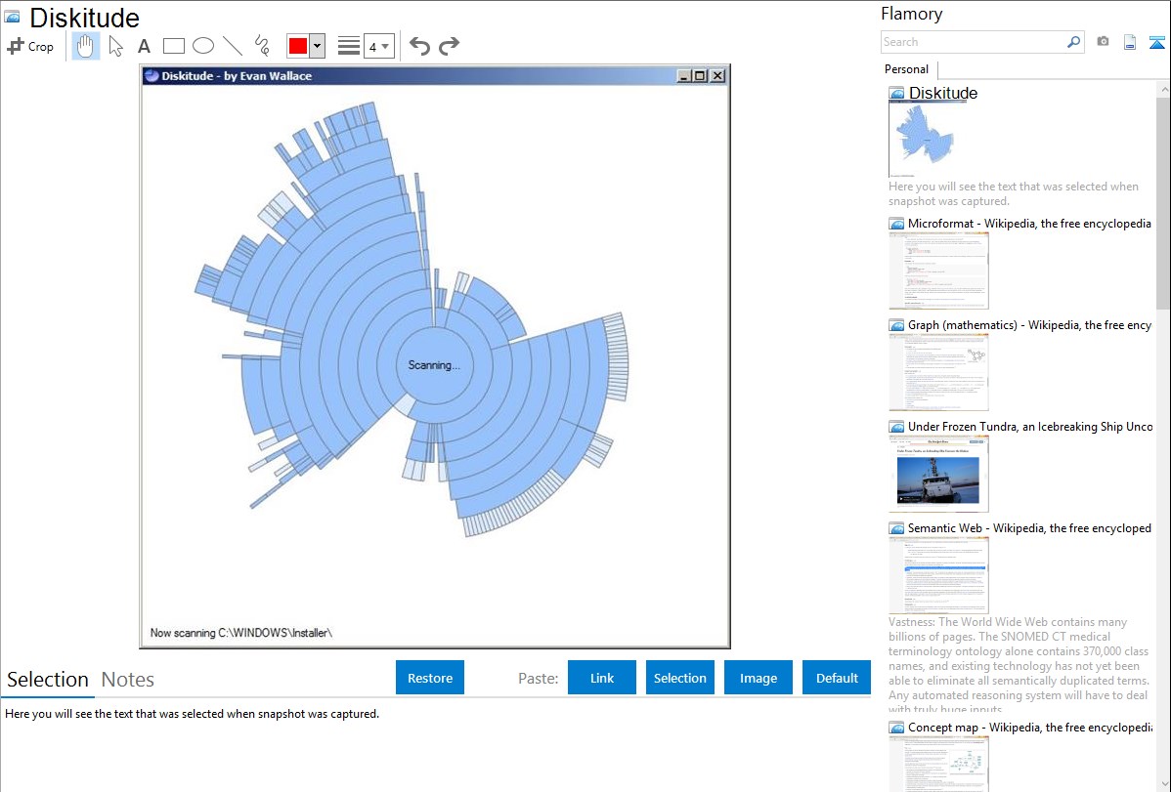Click the camera capture icon
Screen dimensions: 1171x792
pos(1103,42)
